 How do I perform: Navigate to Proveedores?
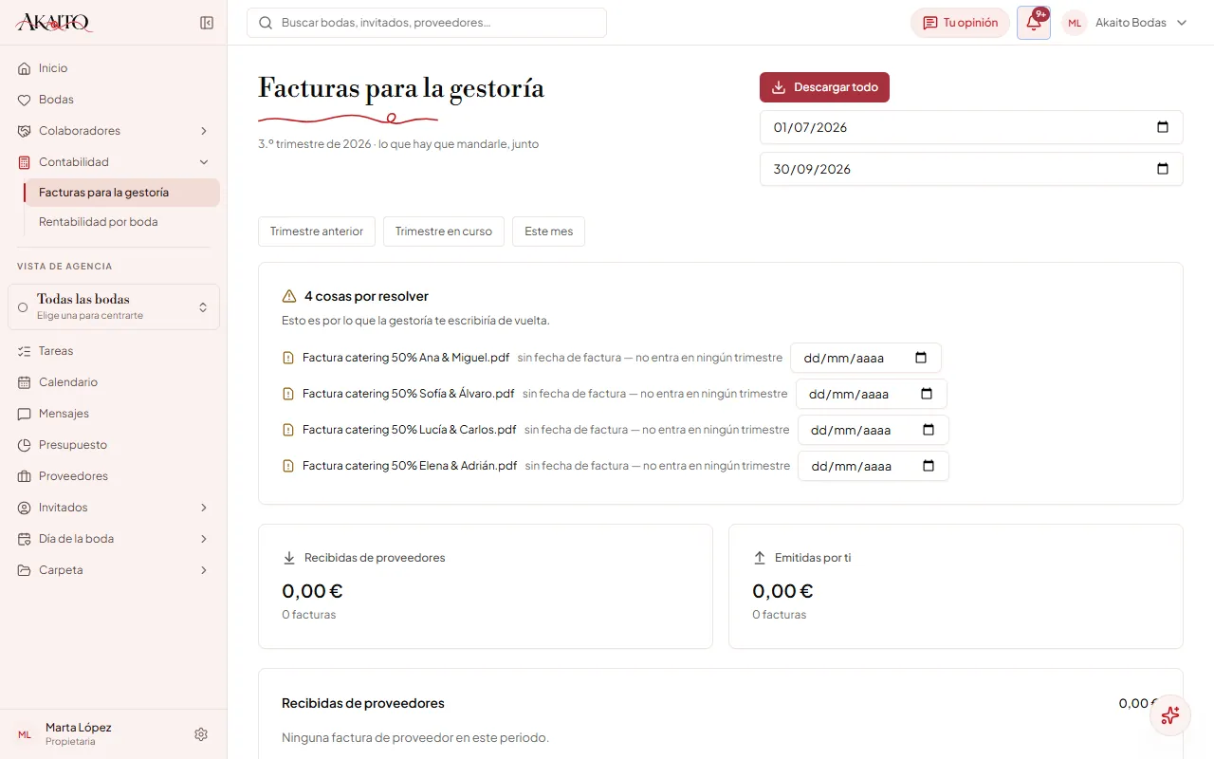coord(114,476)
